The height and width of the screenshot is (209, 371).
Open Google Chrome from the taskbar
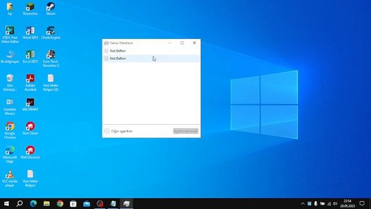pyautogui.click(x=60, y=204)
